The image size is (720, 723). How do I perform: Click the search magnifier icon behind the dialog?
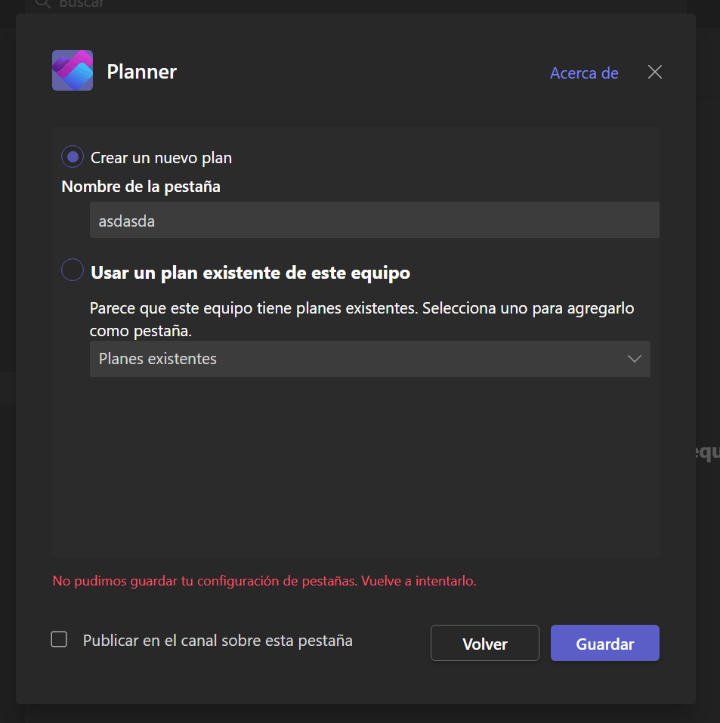tap(43, 4)
